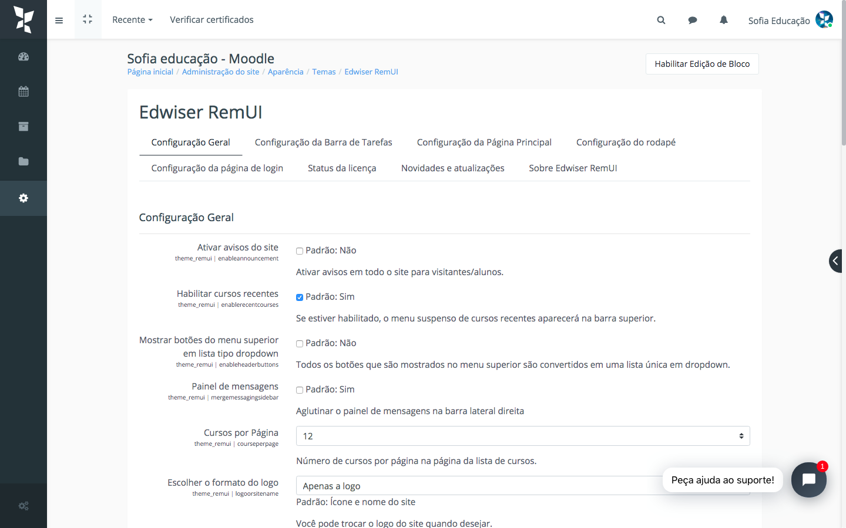Open the Temas breadcrumb link
The image size is (846, 528).
click(324, 72)
